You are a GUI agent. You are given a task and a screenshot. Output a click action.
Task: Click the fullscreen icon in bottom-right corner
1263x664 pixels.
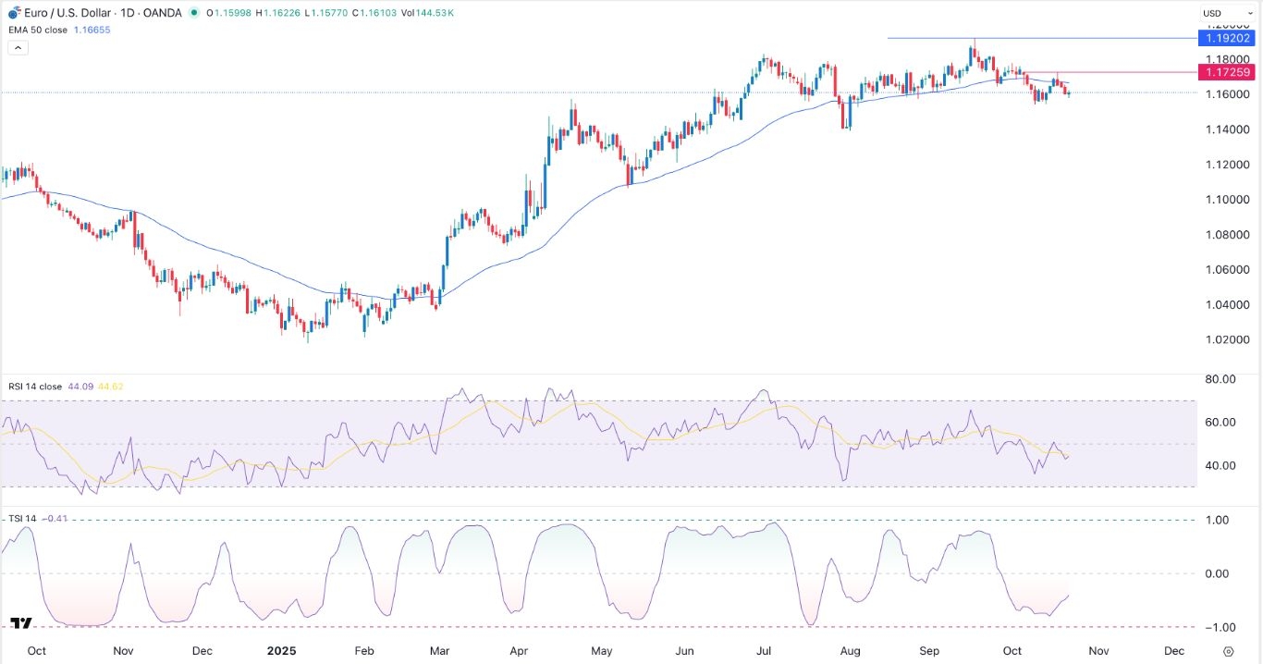tap(1228, 650)
